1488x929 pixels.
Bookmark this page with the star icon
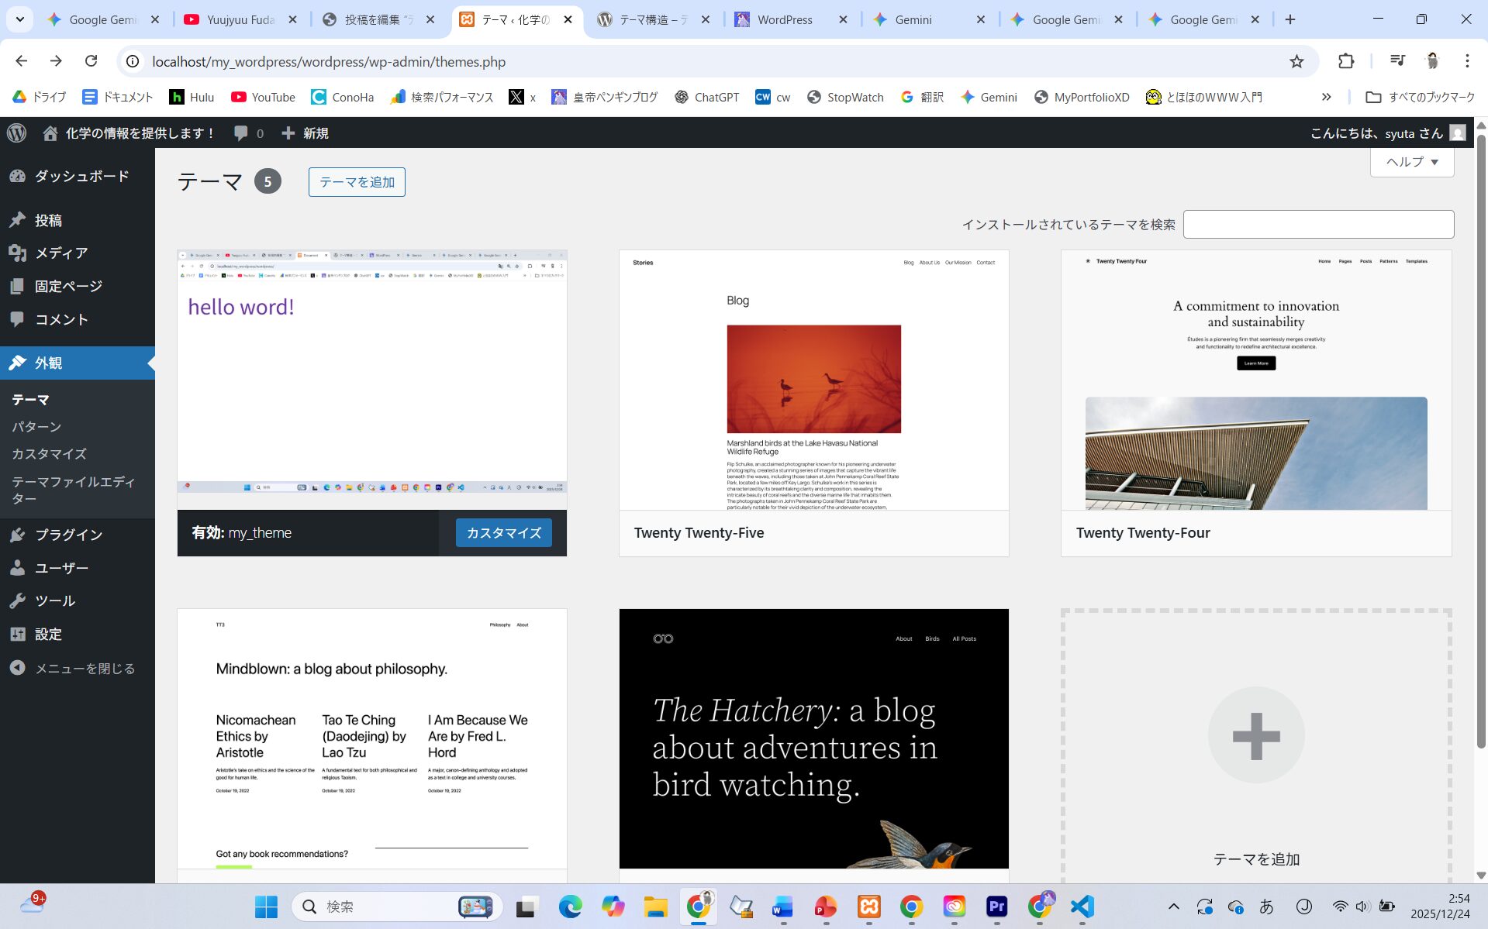pyautogui.click(x=1296, y=61)
